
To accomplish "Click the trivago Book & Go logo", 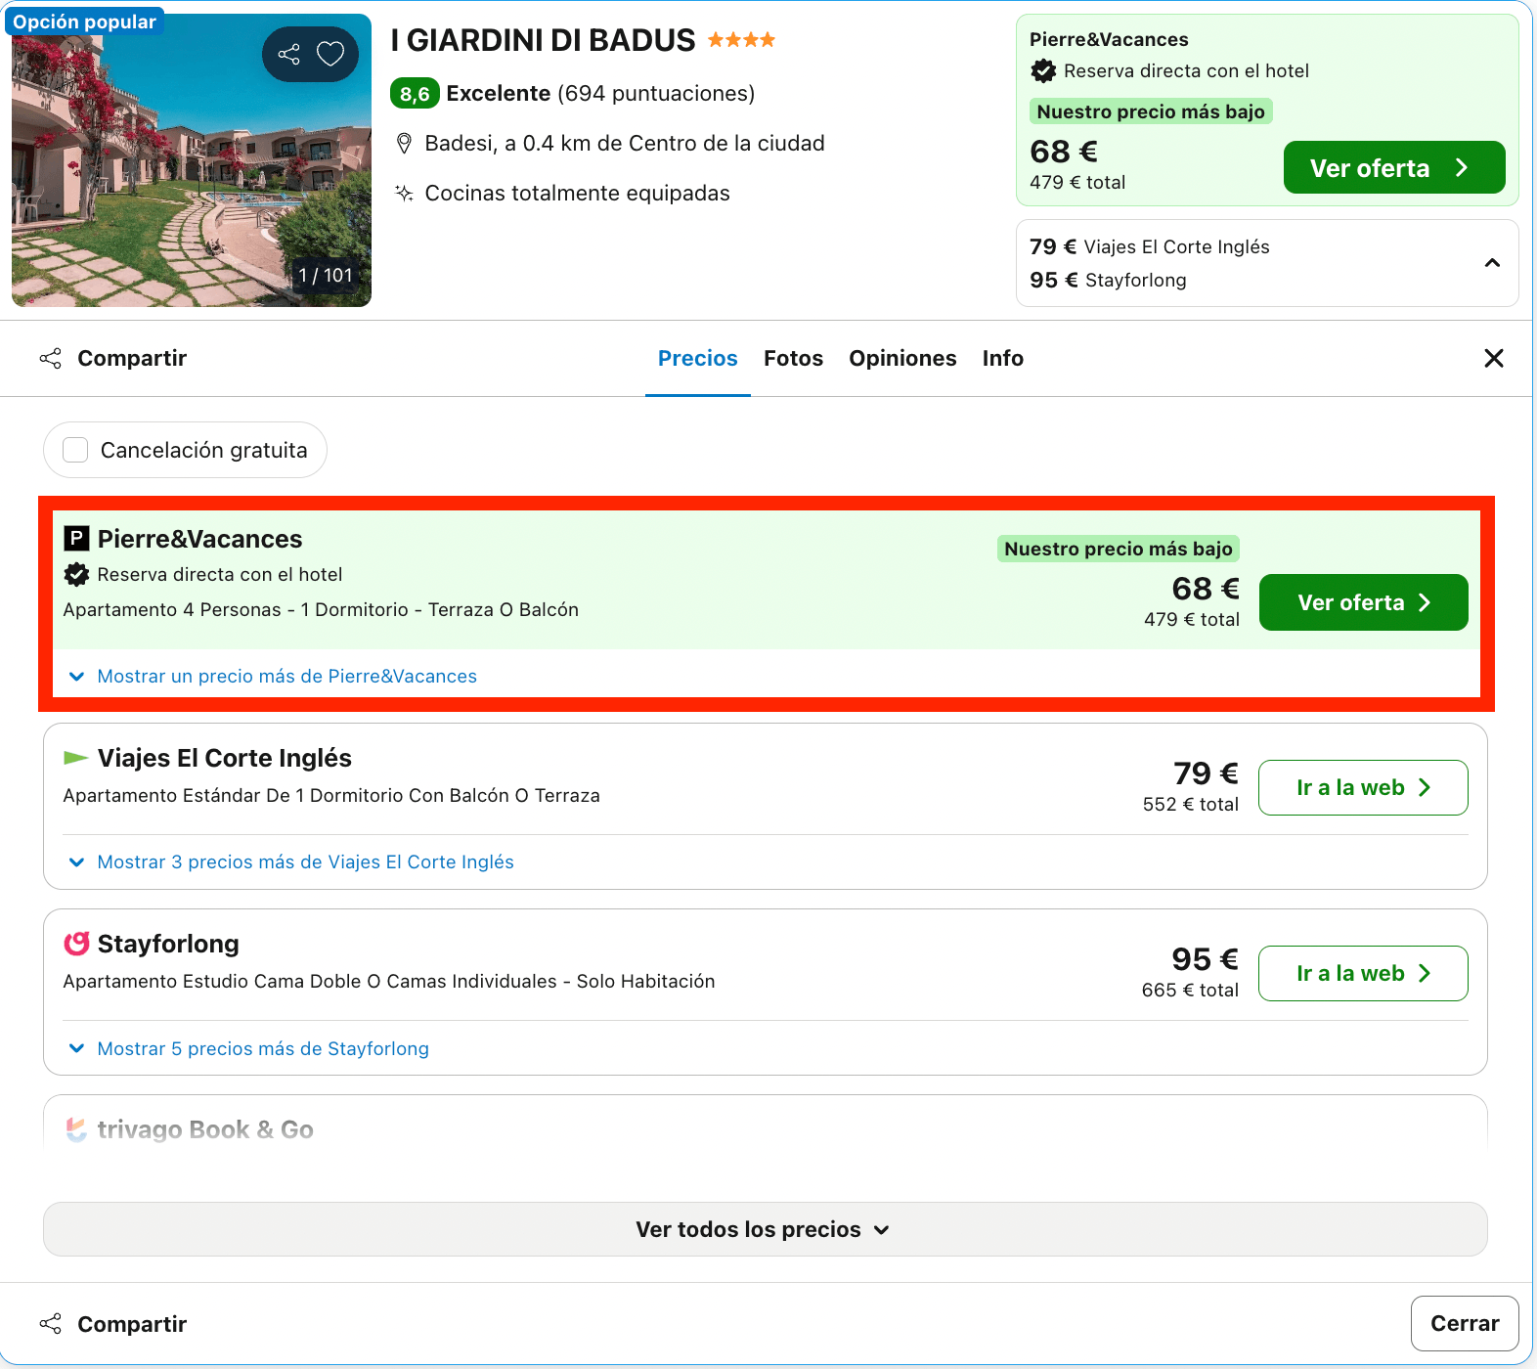I will point(76,1129).
